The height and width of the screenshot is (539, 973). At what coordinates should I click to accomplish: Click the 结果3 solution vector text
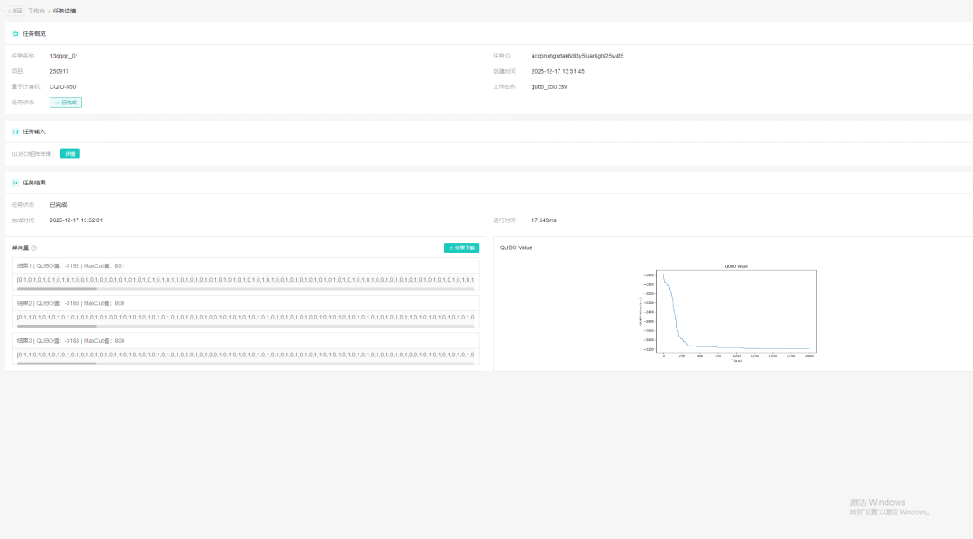pyautogui.click(x=245, y=355)
